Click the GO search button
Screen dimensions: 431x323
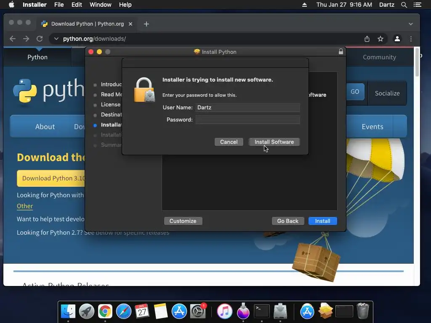tap(355, 92)
